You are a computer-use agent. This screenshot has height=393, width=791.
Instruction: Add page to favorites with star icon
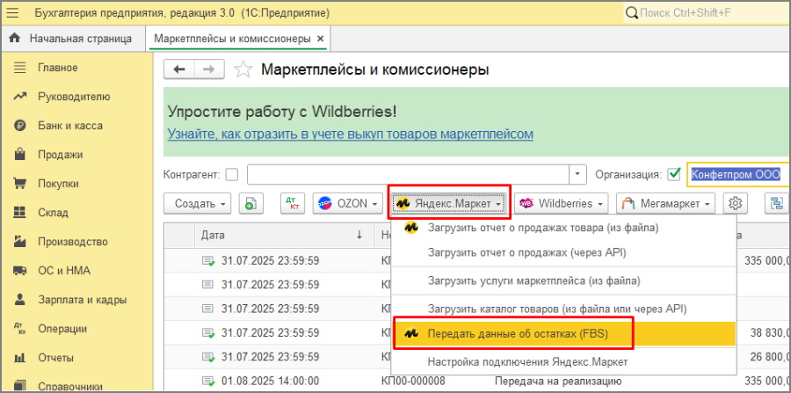click(243, 69)
